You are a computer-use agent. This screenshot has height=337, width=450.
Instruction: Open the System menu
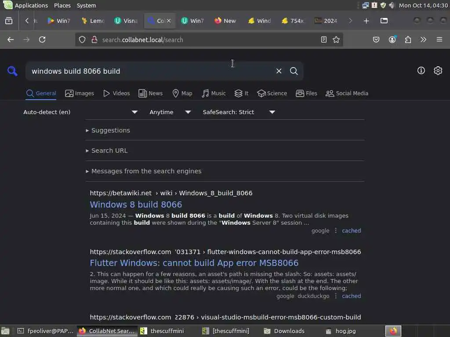[x=86, y=5]
